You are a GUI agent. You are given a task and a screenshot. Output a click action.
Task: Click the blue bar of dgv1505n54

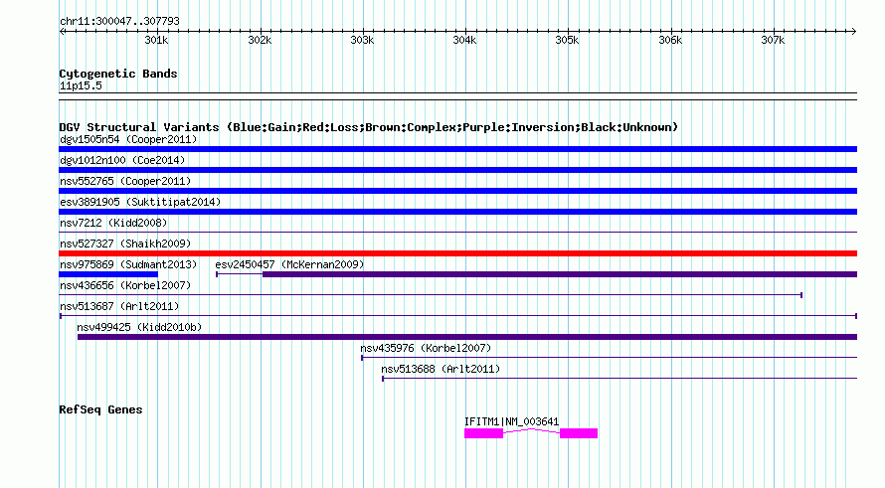tap(457, 149)
